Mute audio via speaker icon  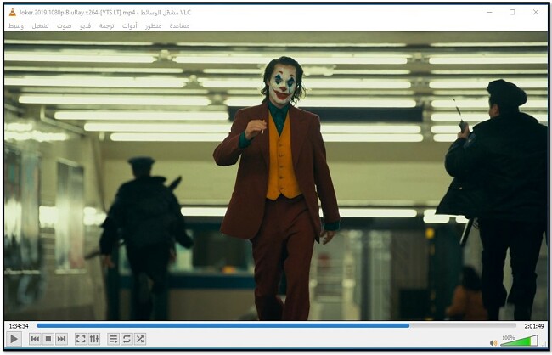click(493, 342)
